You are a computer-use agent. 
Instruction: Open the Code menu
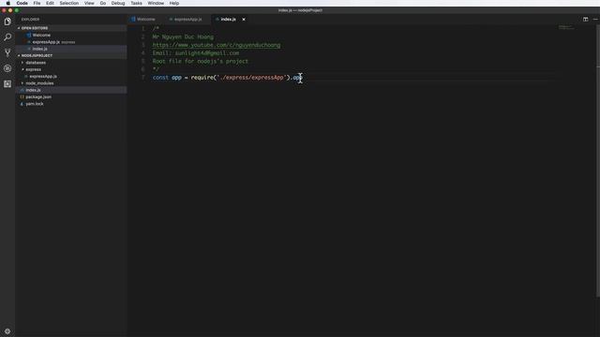22,3
